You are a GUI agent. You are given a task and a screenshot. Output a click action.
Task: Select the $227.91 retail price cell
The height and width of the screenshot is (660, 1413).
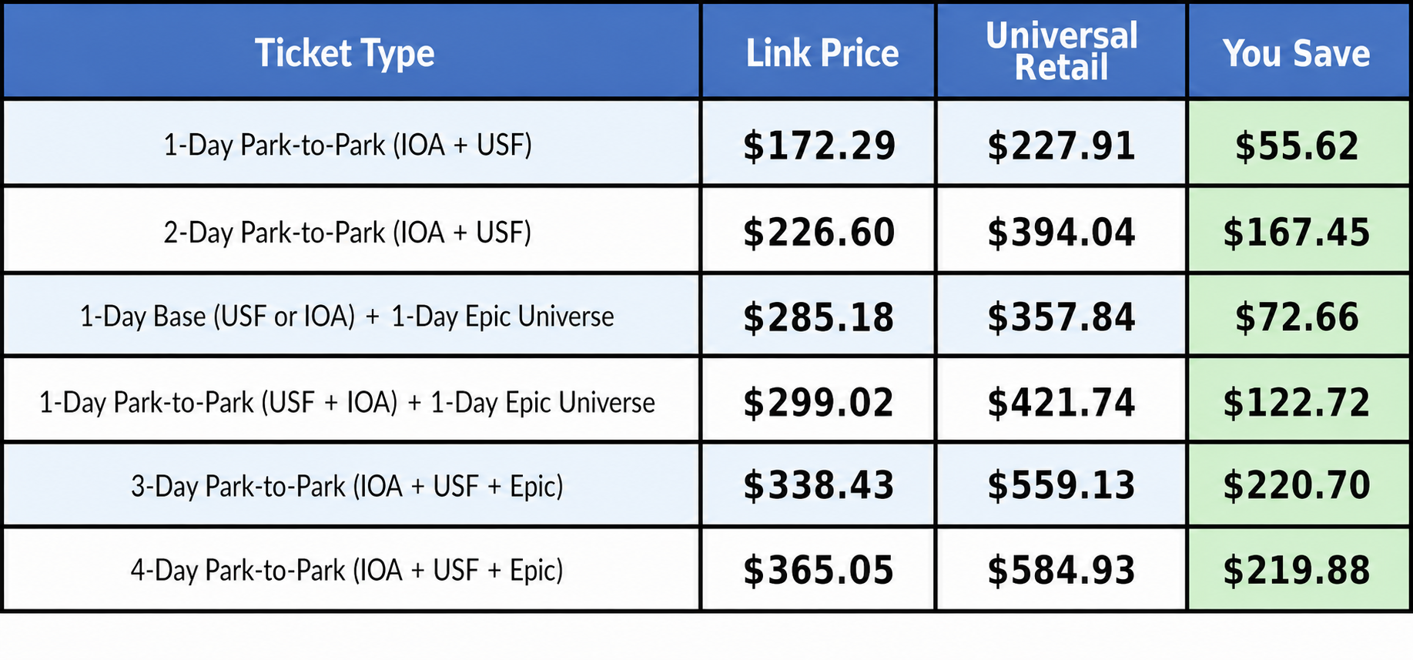coord(1061,143)
